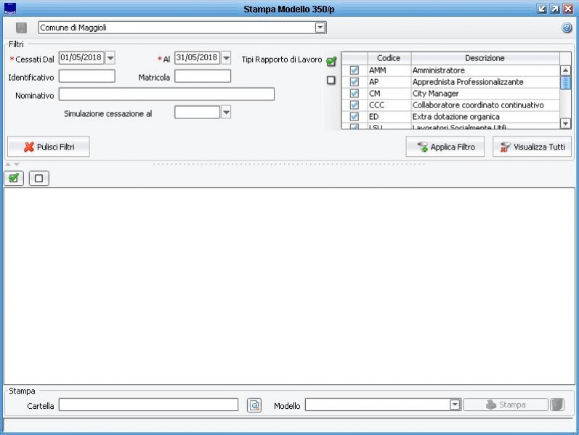The height and width of the screenshot is (435, 579).
Task: Uncheck the CM City Manager checkbox
Action: 354,94
